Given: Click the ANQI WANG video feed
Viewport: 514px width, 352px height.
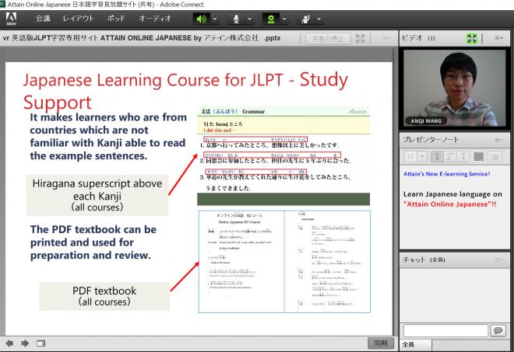Looking at the screenshot, I should tap(455, 88).
